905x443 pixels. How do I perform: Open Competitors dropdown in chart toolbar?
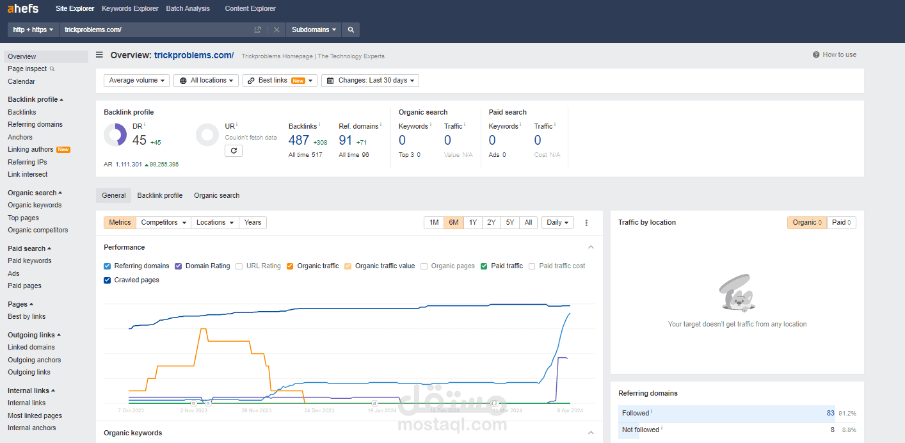point(163,223)
